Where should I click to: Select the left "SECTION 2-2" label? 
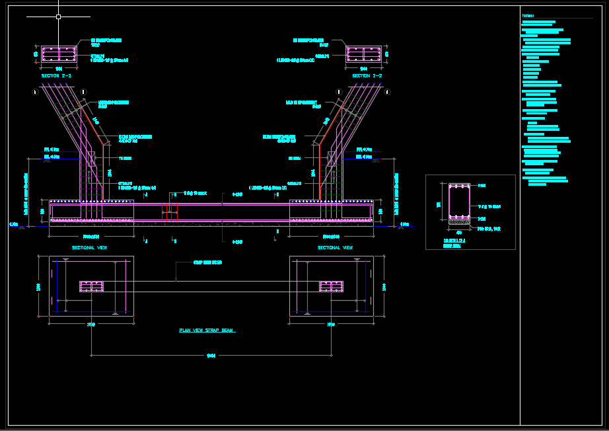[56, 76]
